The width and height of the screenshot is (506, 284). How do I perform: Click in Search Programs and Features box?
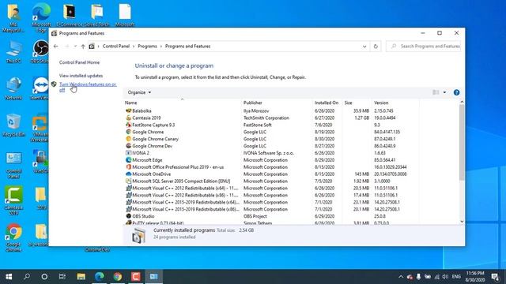point(424,47)
